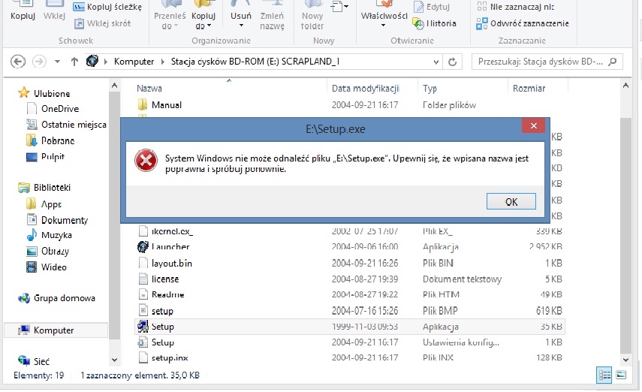
Task: Click file list scrollbar down arrow
Action: click(625, 360)
